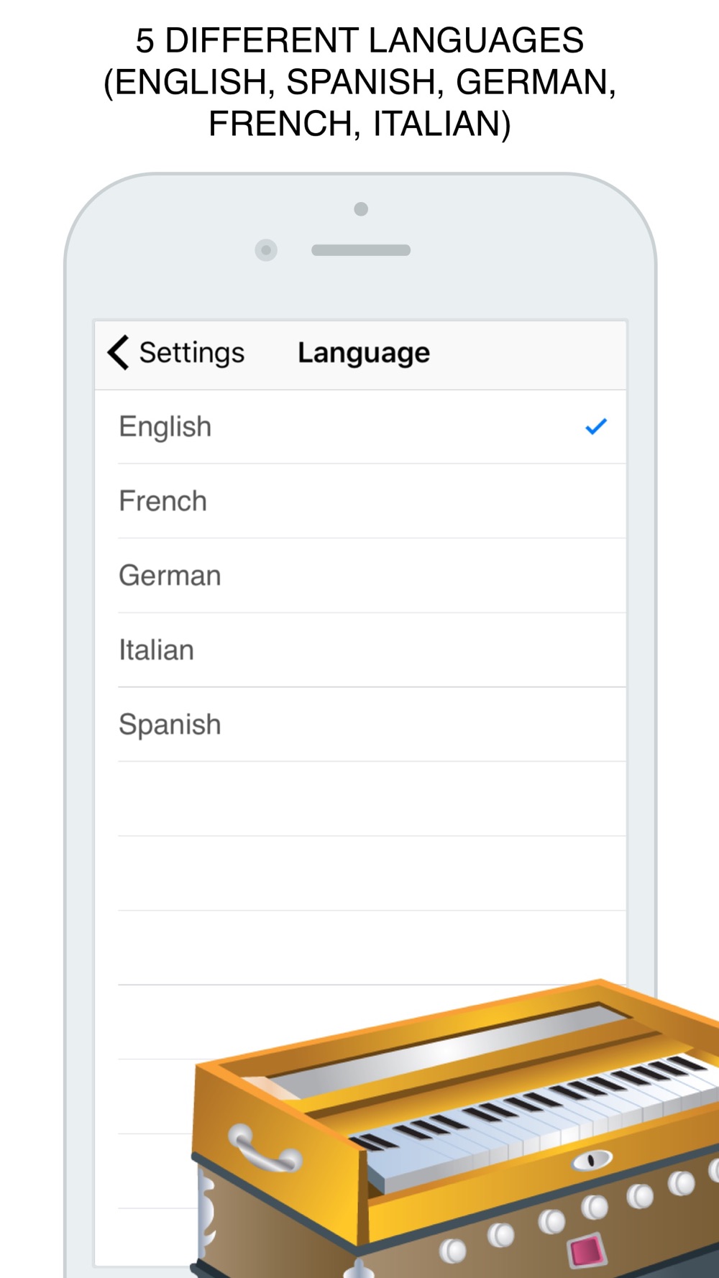Click the phone earpiece speaker bar
The width and height of the screenshot is (719, 1278).
click(x=361, y=250)
